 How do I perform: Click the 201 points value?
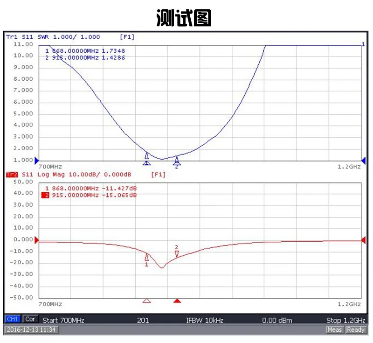tap(143, 321)
